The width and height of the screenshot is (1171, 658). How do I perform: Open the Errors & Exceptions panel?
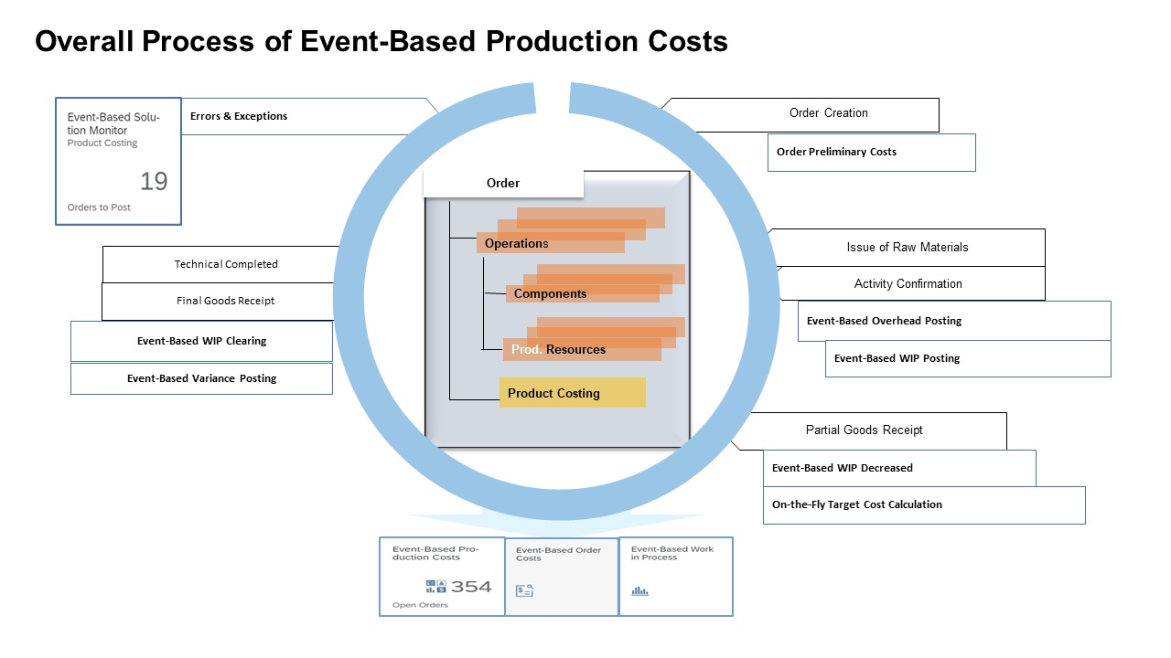(x=238, y=116)
